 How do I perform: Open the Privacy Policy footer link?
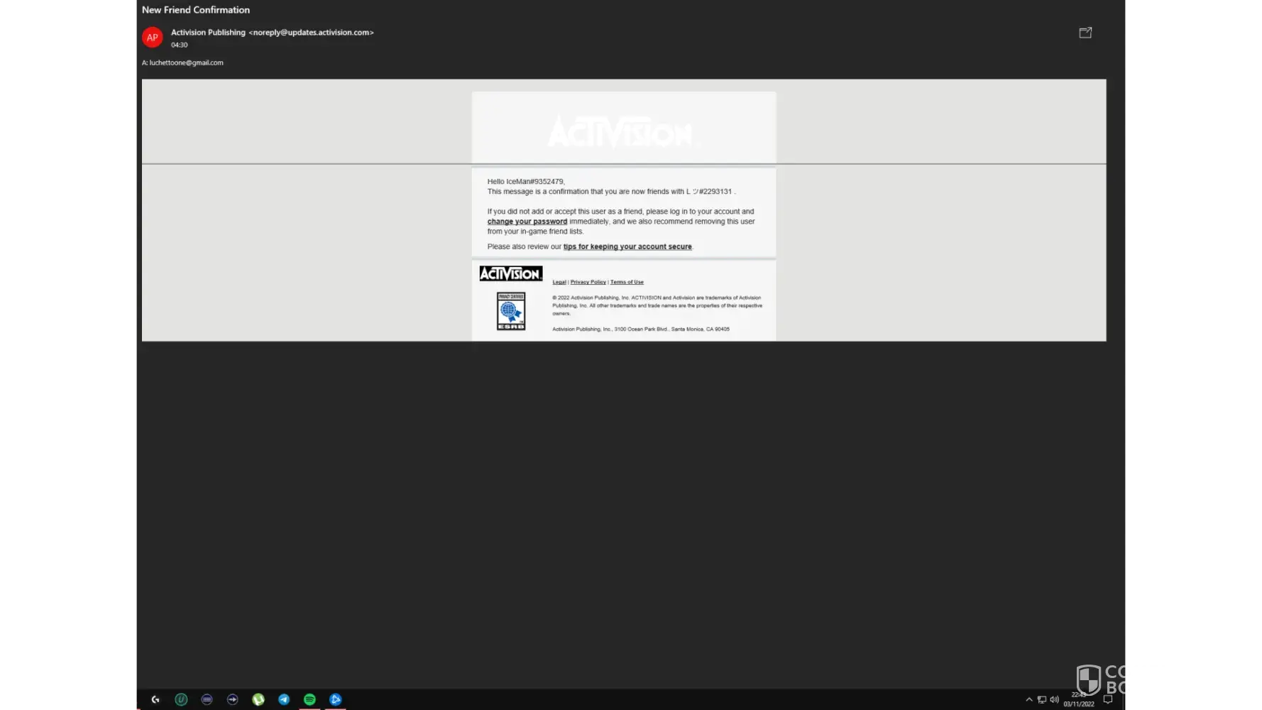588,282
